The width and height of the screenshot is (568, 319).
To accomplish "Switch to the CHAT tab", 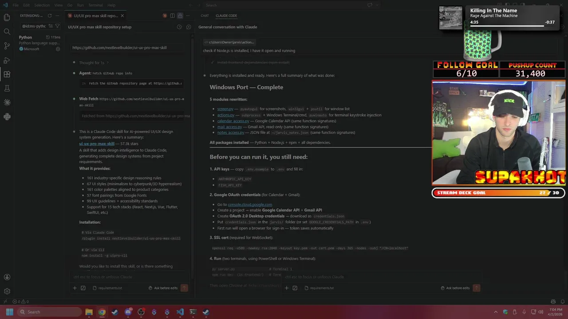I will [x=205, y=16].
